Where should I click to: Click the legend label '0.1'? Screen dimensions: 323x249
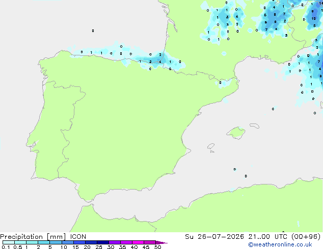pyautogui.click(x=5, y=247)
